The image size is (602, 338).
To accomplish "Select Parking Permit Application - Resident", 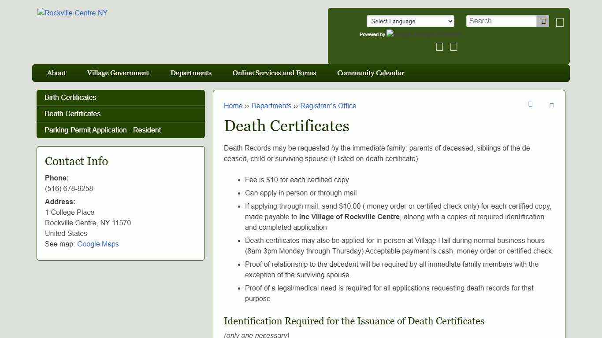I will (103, 130).
